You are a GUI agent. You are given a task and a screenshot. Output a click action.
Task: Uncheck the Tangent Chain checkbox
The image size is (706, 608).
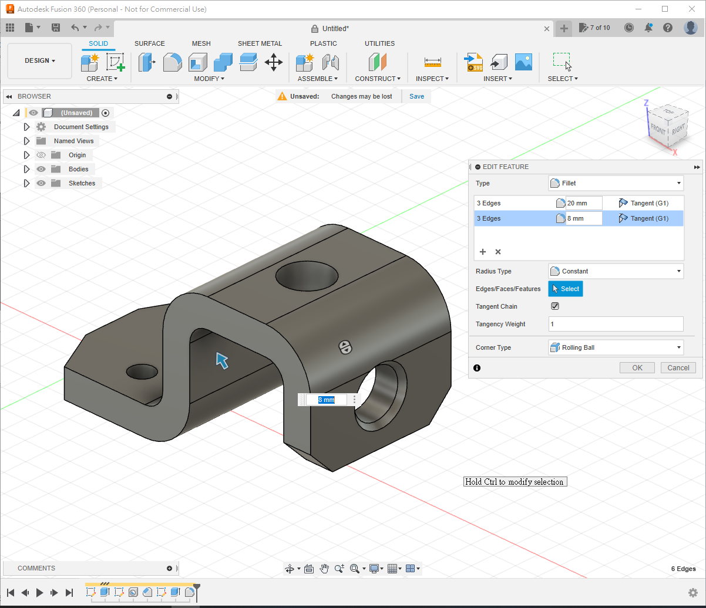(x=555, y=306)
